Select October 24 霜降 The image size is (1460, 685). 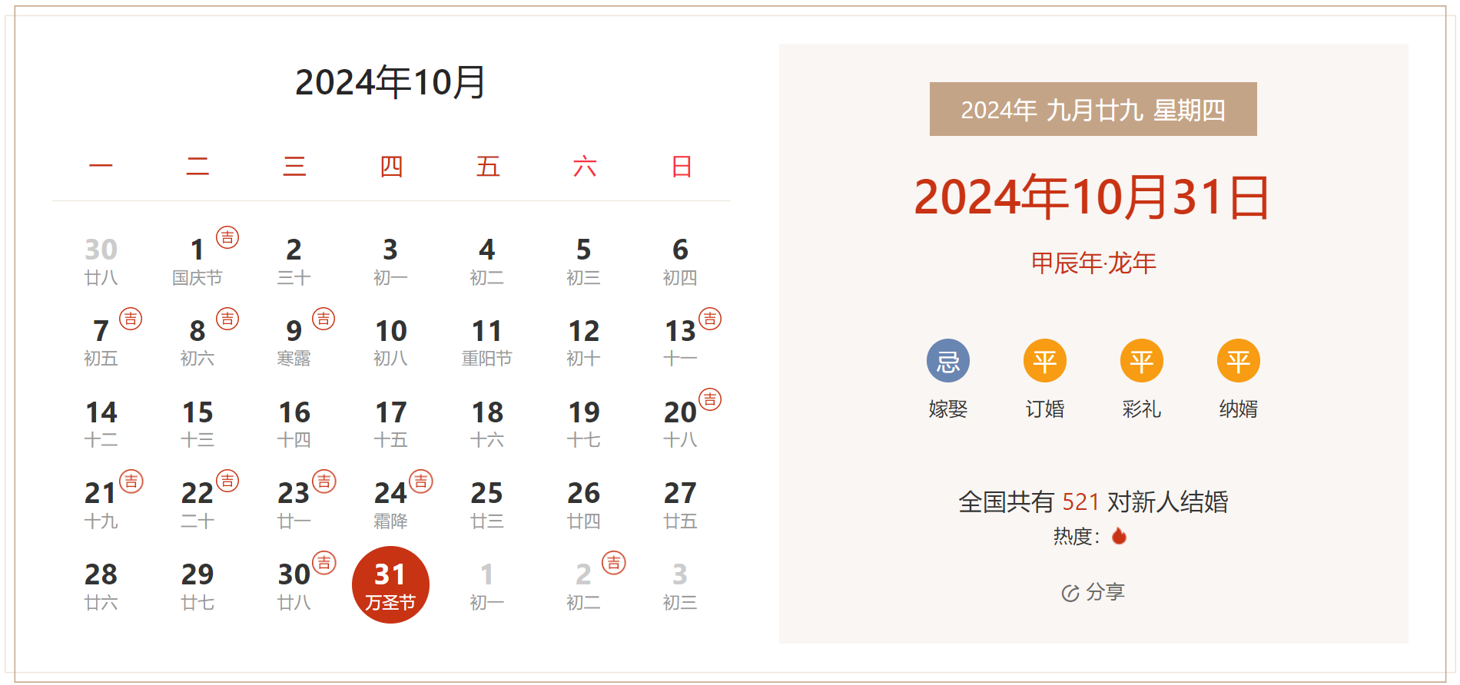(x=390, y=505)
